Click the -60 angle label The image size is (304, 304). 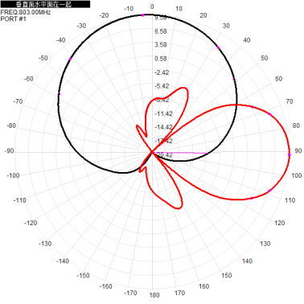click(28, 79)
